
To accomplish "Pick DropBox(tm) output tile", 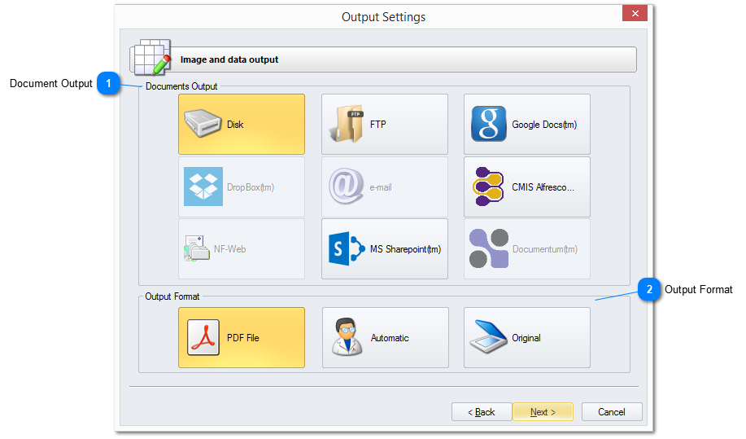I will [x=242, y=187].
